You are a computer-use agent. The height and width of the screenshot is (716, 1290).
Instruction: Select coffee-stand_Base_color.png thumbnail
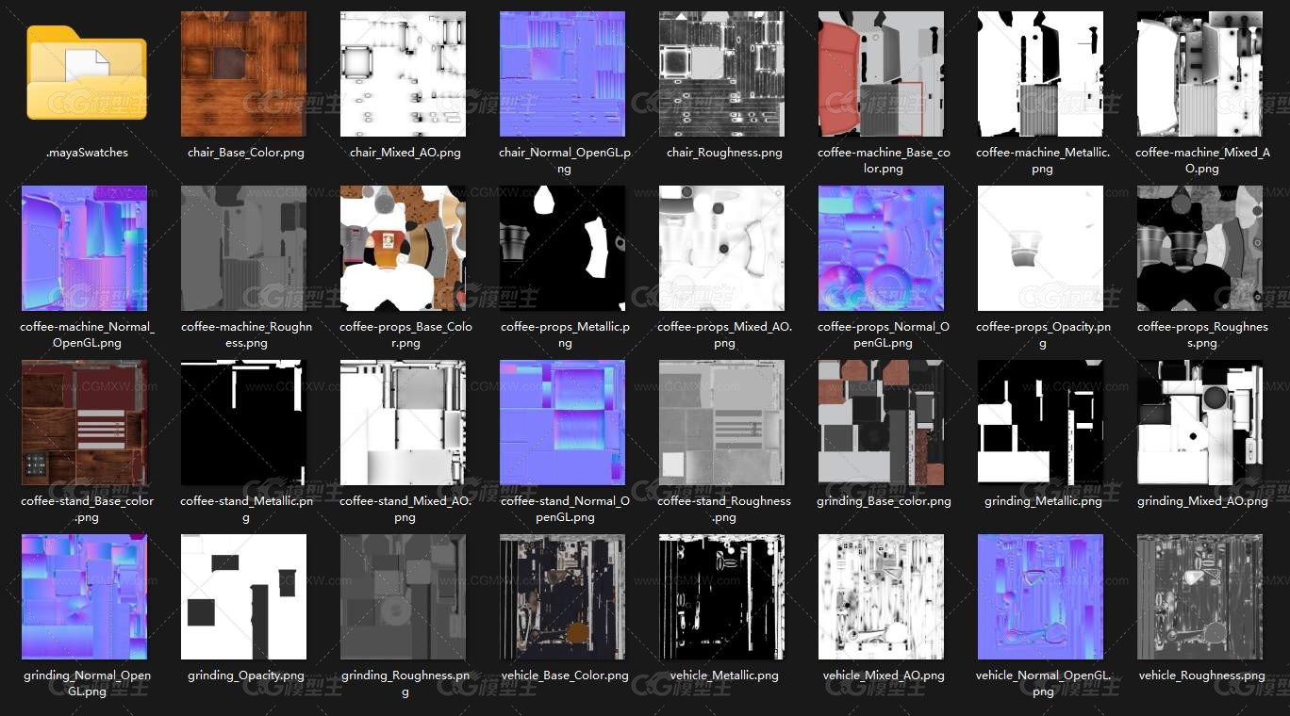85,423
